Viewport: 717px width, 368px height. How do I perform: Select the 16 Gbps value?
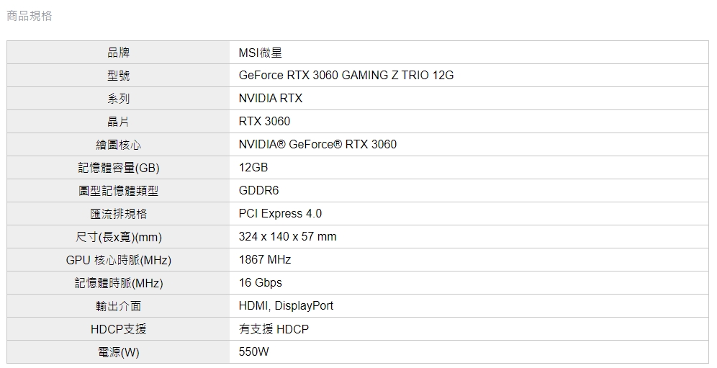[260, 283]
